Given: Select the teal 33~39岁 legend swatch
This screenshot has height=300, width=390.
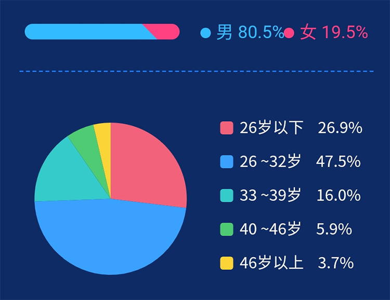Looking at the screenshot, I should (x=227, y=195).
